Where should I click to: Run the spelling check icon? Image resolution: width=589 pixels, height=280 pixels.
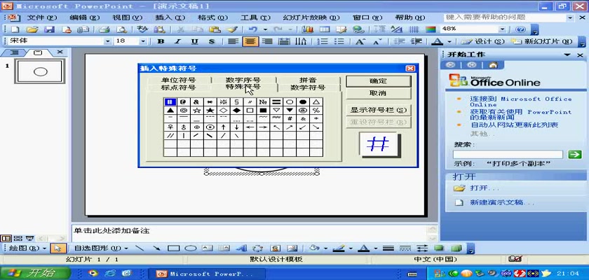pos(142,29)
